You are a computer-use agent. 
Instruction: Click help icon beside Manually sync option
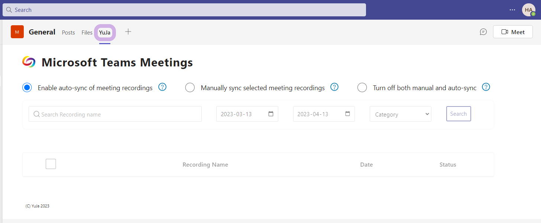click(x=334, y=87)
